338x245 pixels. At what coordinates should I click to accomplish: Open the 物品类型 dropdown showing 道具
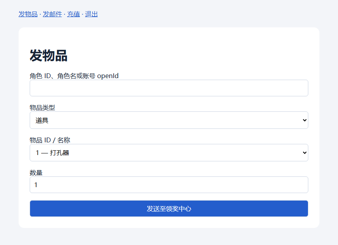click(169, 120)
